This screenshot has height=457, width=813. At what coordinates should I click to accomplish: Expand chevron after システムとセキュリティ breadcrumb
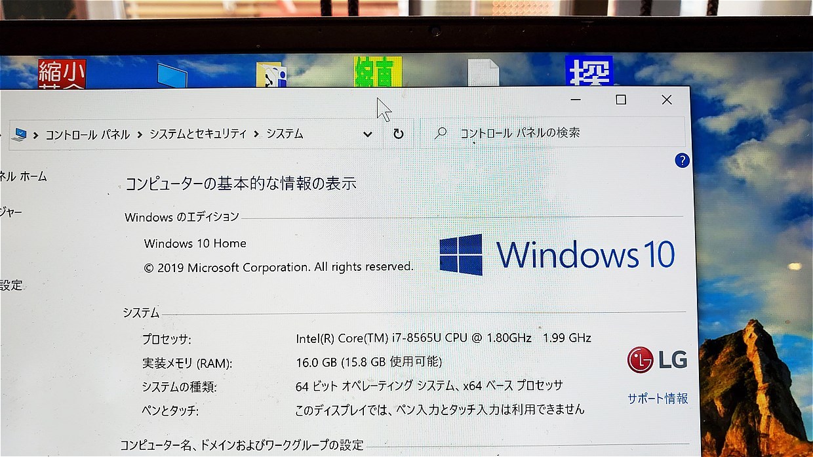coord(256,134)
